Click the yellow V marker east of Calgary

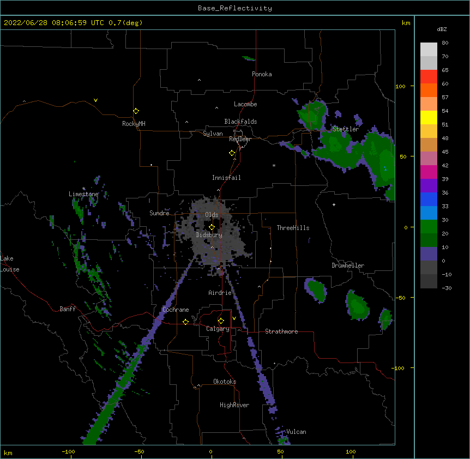click(234, 318)
